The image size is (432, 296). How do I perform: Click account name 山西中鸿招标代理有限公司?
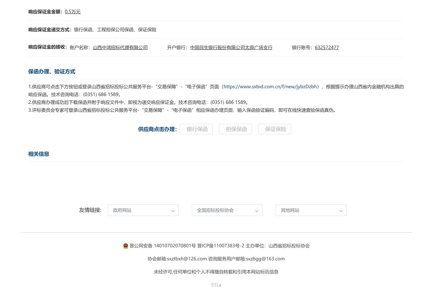pos(120,48)
